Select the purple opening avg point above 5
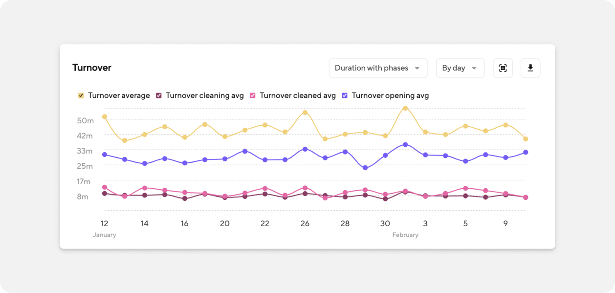The width and height of the screenshot is (615, 293). pos(465,161)
